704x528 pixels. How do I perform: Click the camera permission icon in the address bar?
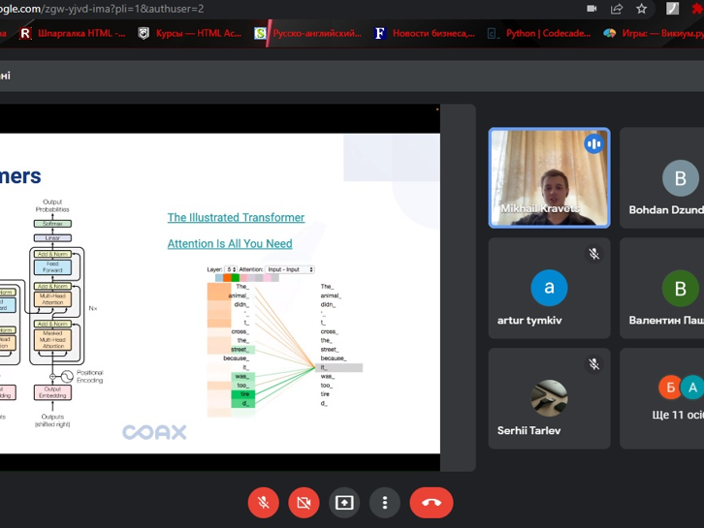592,9
